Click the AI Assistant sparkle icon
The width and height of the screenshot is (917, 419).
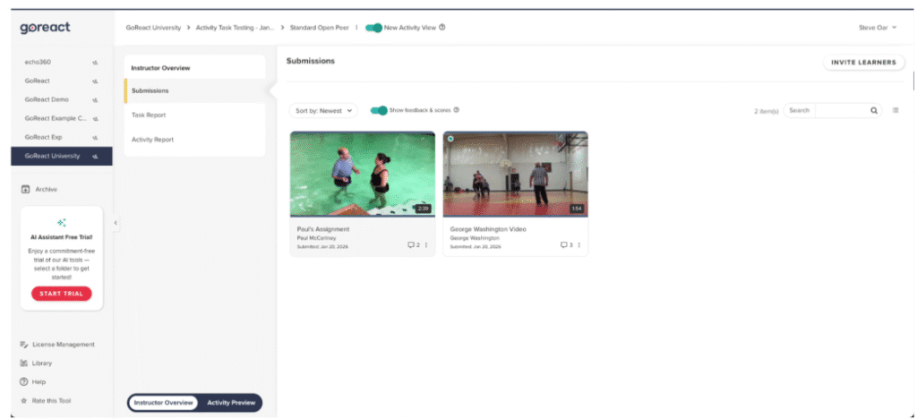pos(62,223)
